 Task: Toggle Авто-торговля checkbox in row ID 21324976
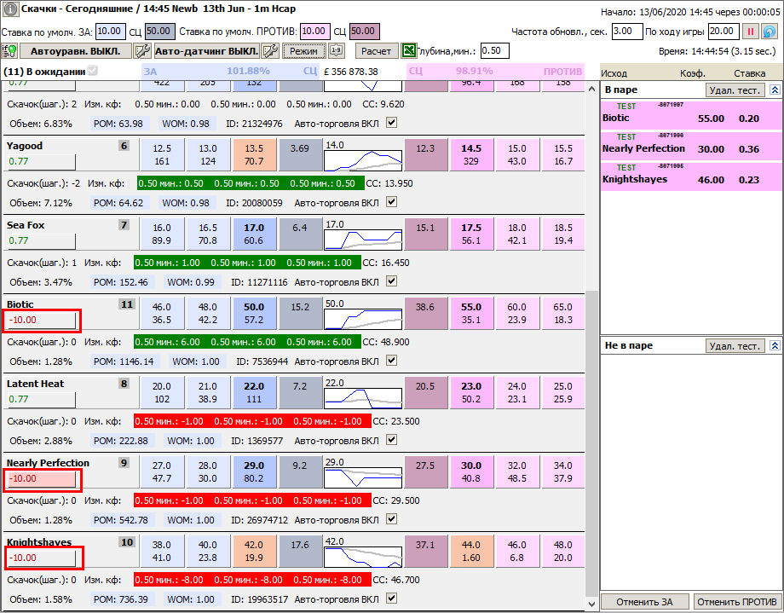click(x=391, y=123)
